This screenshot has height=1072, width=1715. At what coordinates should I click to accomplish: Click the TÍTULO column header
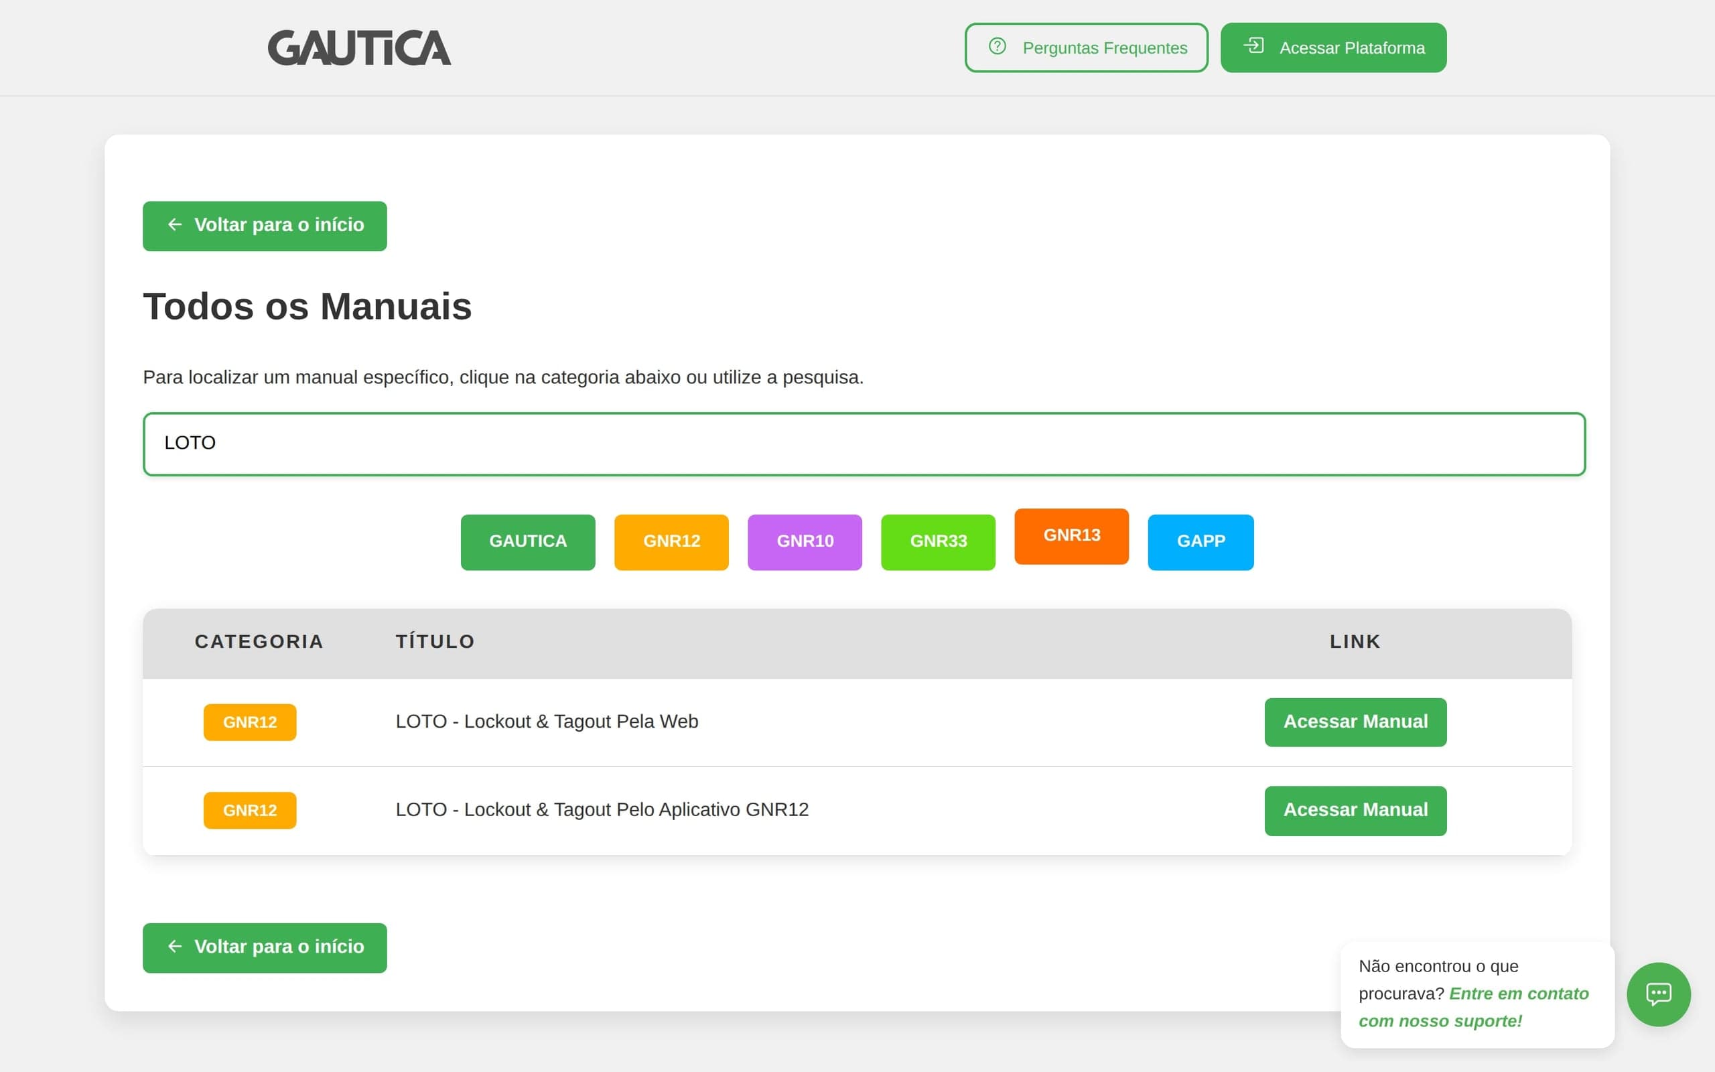pyautogui.click(x=434, y=642)
